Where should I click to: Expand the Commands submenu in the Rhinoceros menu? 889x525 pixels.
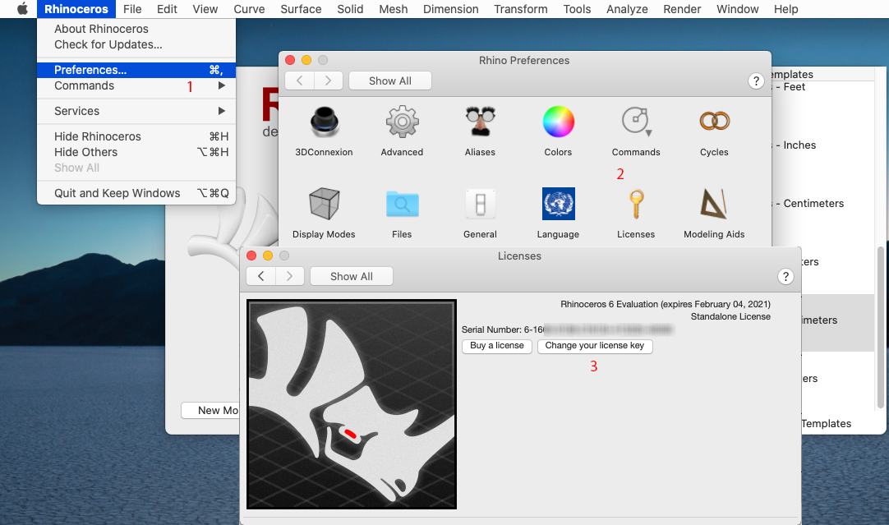click(136, 85)
